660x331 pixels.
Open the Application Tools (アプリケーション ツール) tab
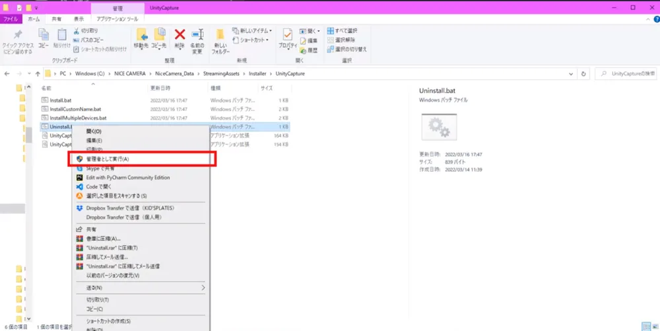click(117, 19)
